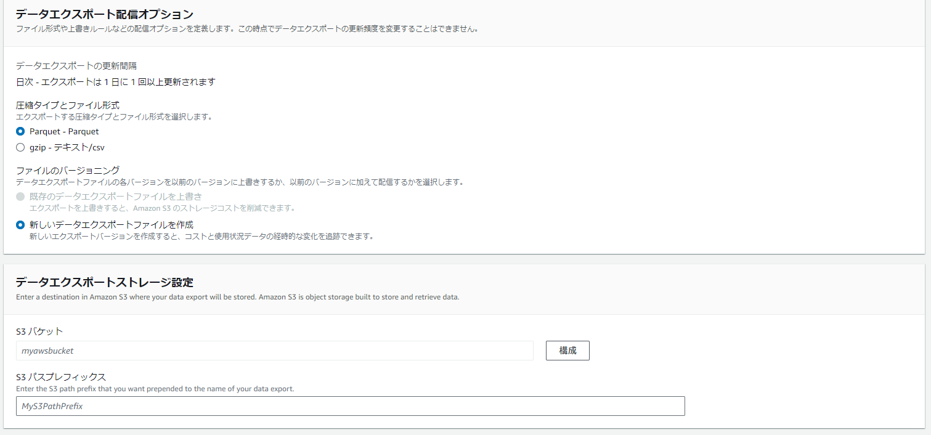Click the データエクスポート配信オプション heading
This screenshot has height=435, width=931.
point(104,14)
